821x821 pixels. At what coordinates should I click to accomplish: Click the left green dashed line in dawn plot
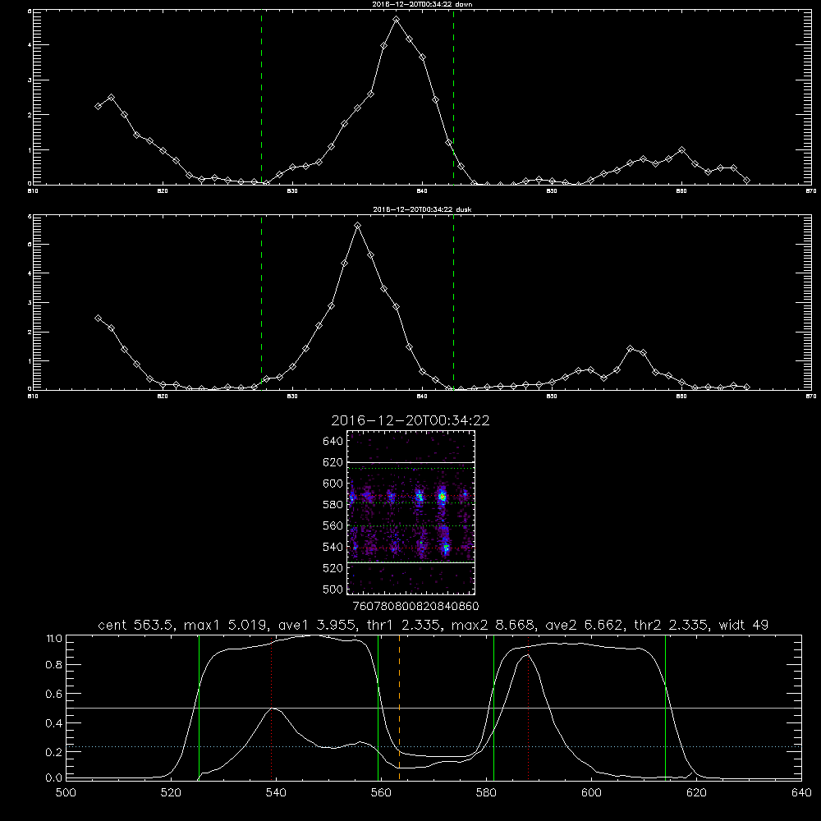click(261, 97)
